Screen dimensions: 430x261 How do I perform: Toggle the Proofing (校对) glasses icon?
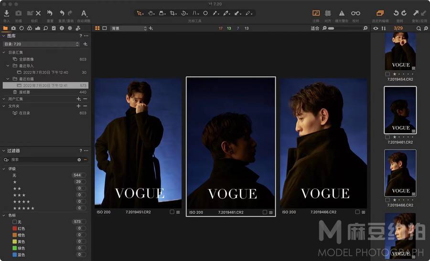(x=355, y=13)
